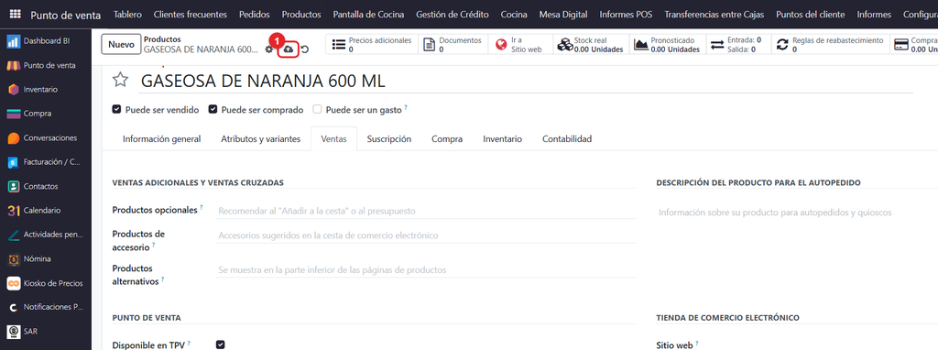Click Productos opcionales field
938x350 pixels.
click(x=426, y=212)
